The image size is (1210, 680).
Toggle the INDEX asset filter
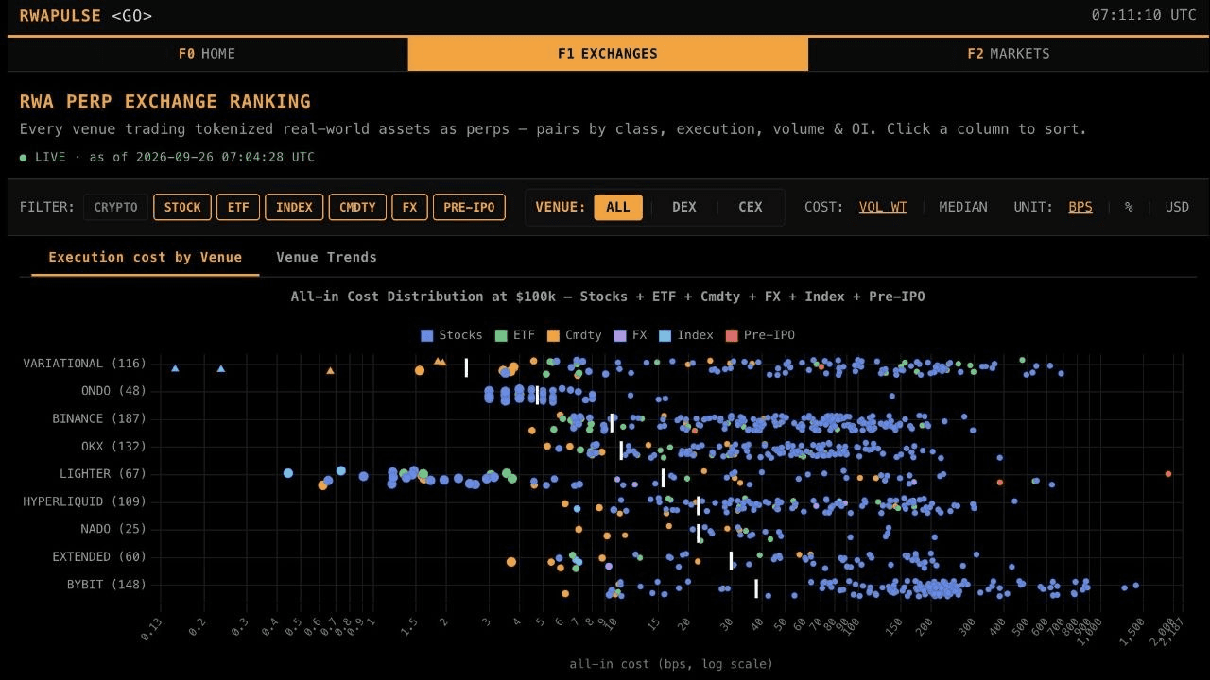pyautogui.click(x=294, y=207)
